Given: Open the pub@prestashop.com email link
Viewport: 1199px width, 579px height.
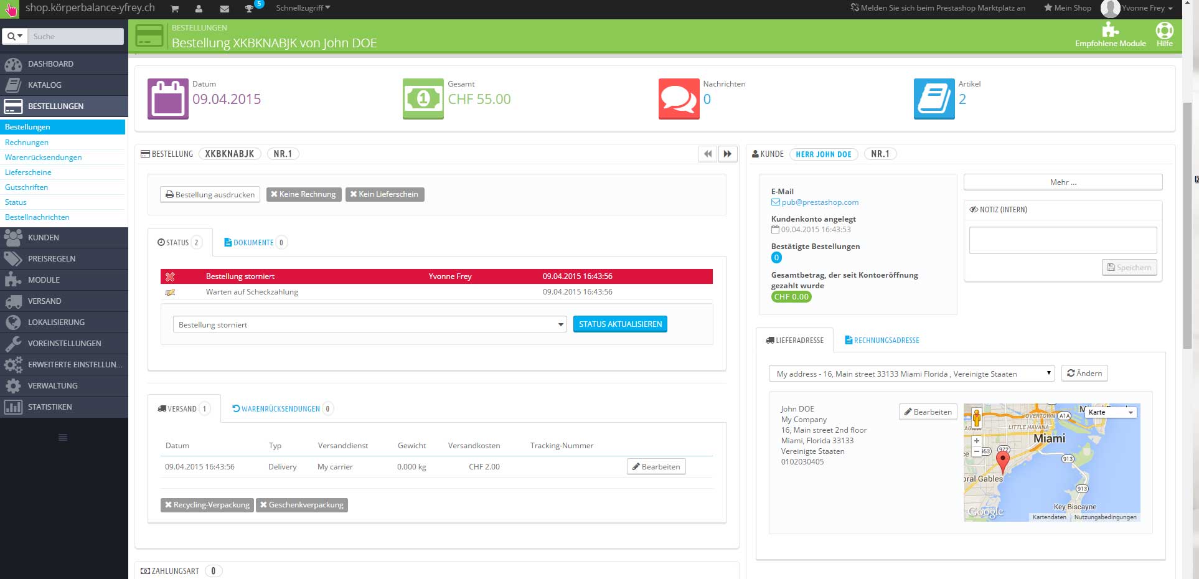Looking at the screenshot, I should 820,202.
